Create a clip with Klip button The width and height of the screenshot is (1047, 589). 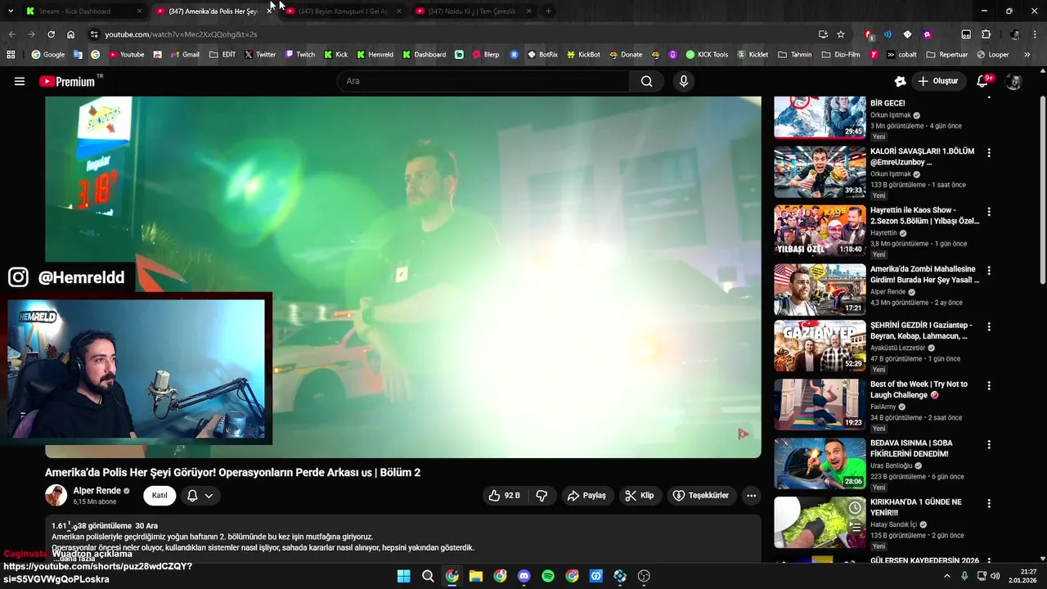[x=640, y=495]
